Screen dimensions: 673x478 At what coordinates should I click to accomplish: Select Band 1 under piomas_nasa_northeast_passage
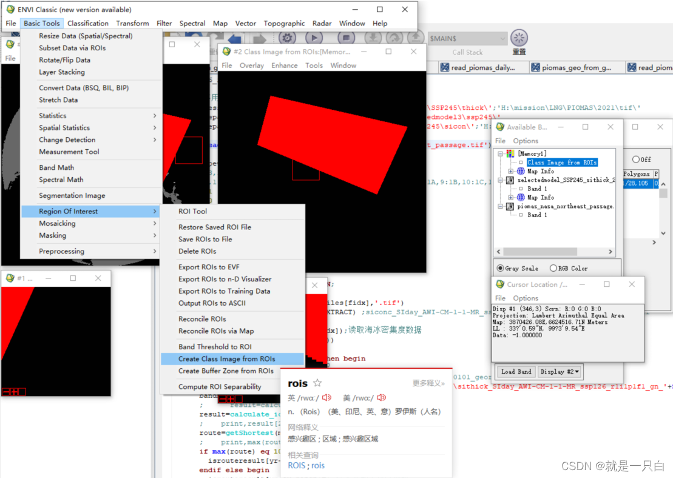[x=537, y=215]
